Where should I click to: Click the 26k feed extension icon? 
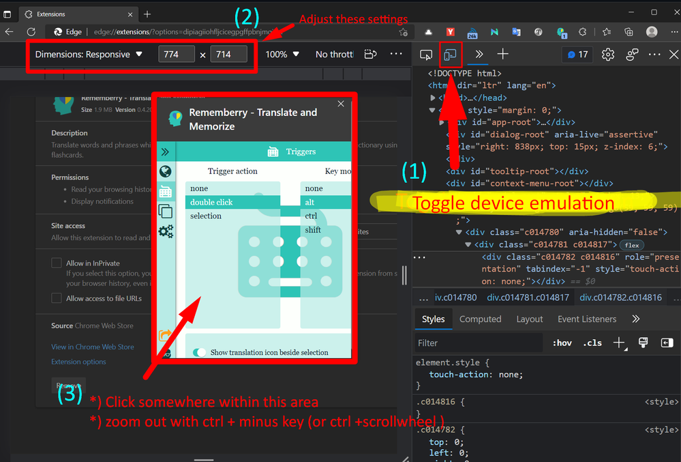(472, 33)
